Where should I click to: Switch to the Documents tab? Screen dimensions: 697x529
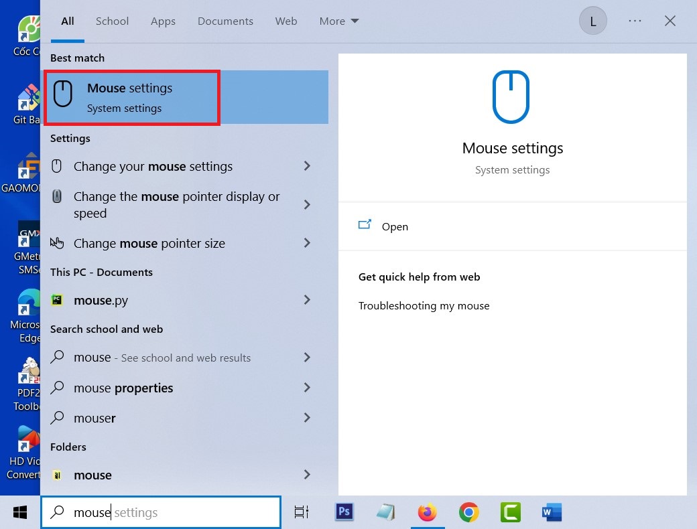[x=224, y=21]
